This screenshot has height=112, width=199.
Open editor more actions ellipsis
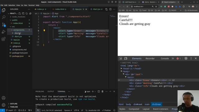(x=114, y=9)
